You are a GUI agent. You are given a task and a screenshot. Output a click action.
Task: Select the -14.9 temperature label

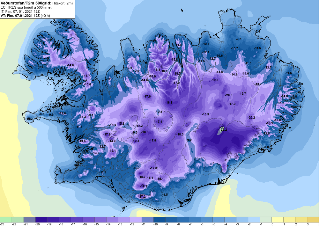(x=112, y=141)
